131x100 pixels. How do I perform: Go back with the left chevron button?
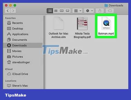pos(8,11)
